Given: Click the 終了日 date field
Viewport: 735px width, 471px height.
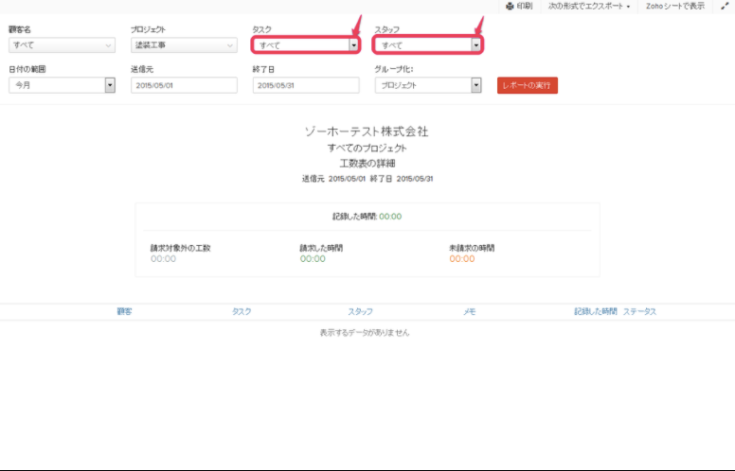Looking at the screenshot, I should 306,85.
